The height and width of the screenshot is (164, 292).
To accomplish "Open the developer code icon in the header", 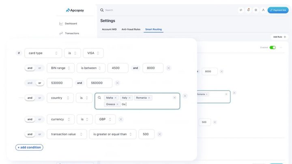I will pyautogui.click(x=241, y=10).
